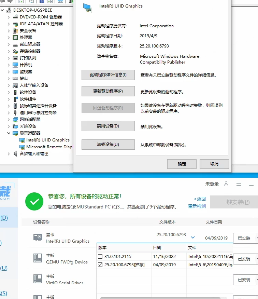Click the 键盘 keyboard icon

[15, 79]
